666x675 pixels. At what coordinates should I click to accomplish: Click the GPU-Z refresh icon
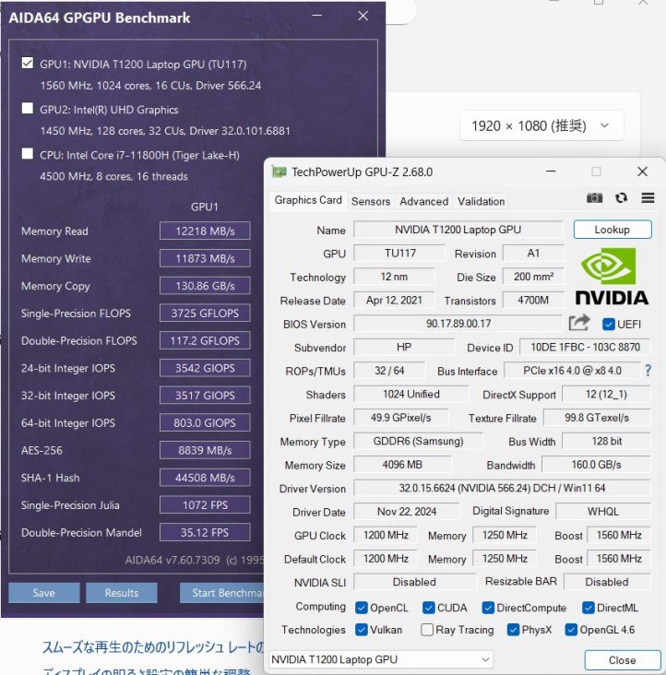click(x=621, y=198)
